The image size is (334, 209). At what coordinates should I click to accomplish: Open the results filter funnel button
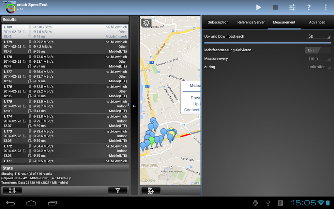click(117, 190)
